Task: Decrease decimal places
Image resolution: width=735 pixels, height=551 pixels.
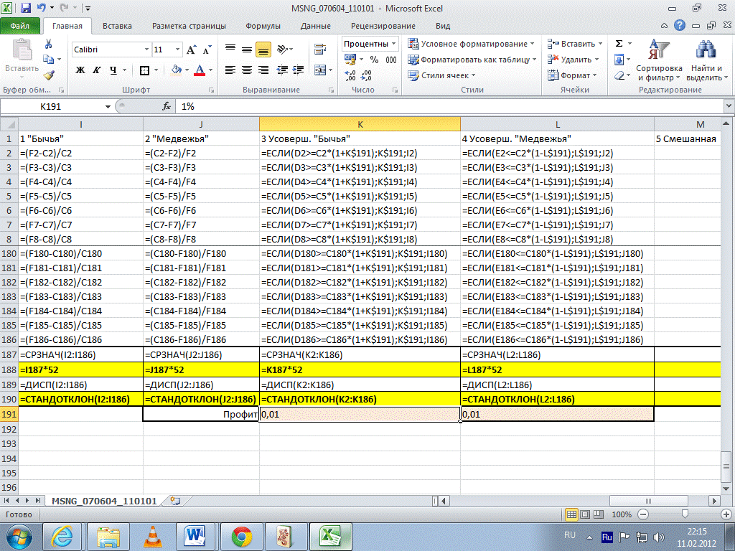Action: pos(367,75)
